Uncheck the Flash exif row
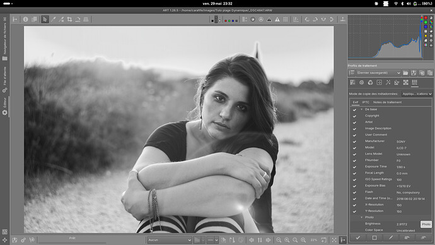 coord(354,192)
